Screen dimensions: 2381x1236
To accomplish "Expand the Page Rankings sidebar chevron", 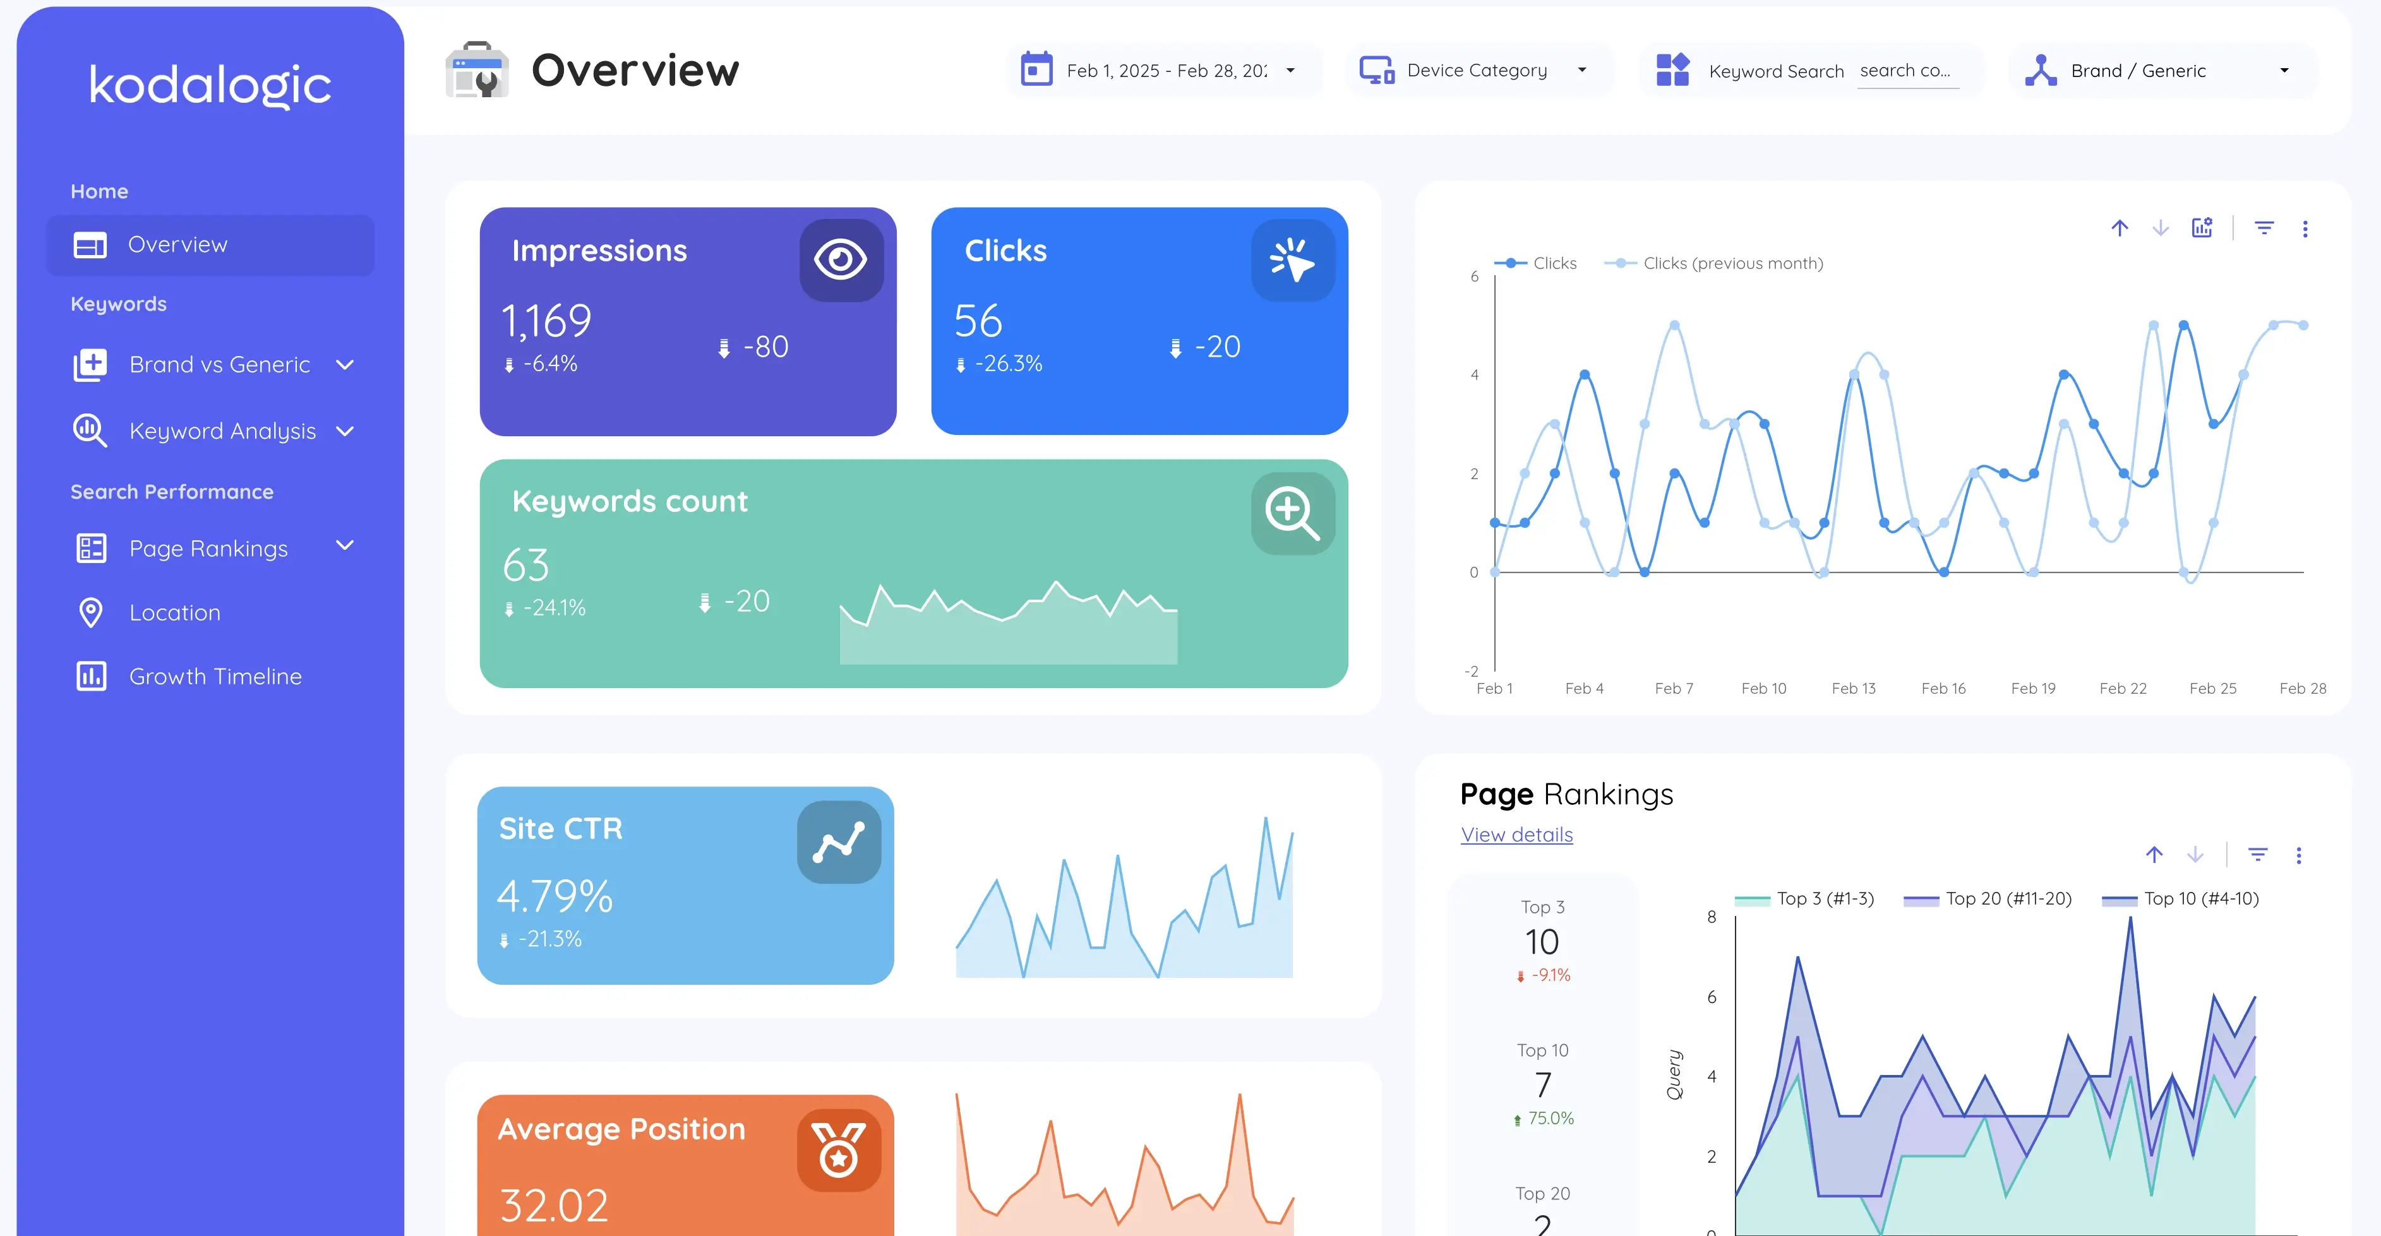I will click(345, 545).
